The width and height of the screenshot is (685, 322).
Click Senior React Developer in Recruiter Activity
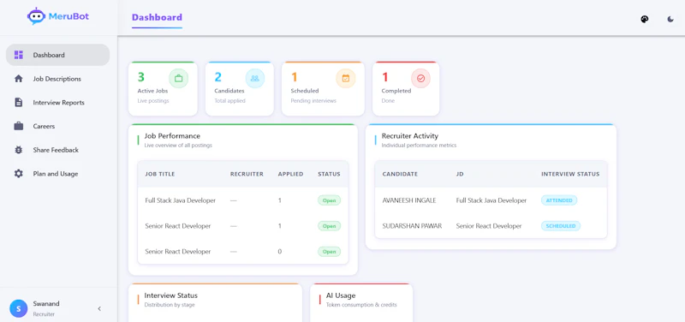point(489,226)
